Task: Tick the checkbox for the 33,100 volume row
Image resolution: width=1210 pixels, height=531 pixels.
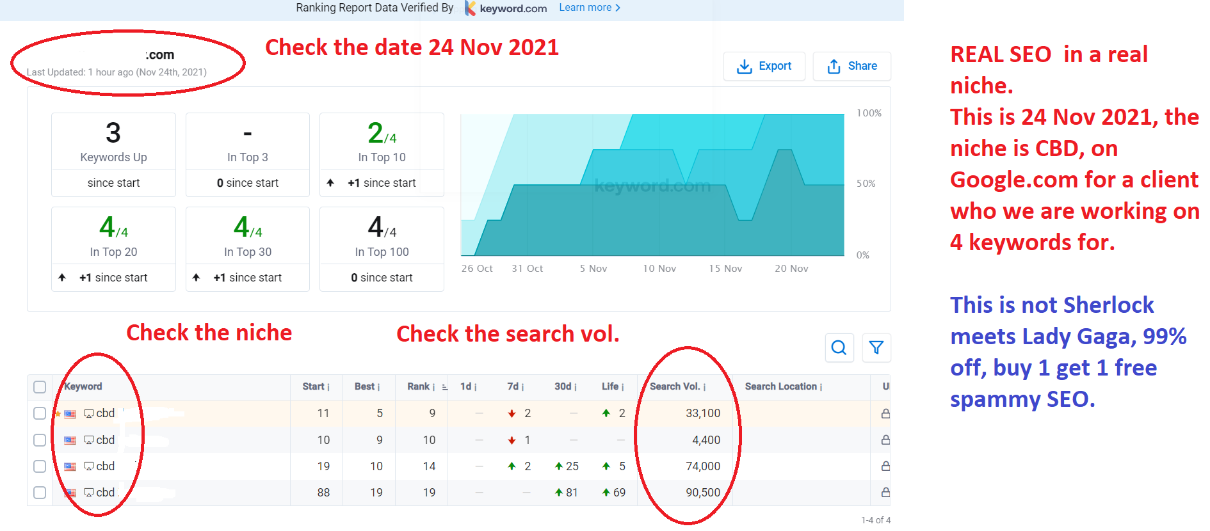Action: [40, 413]
